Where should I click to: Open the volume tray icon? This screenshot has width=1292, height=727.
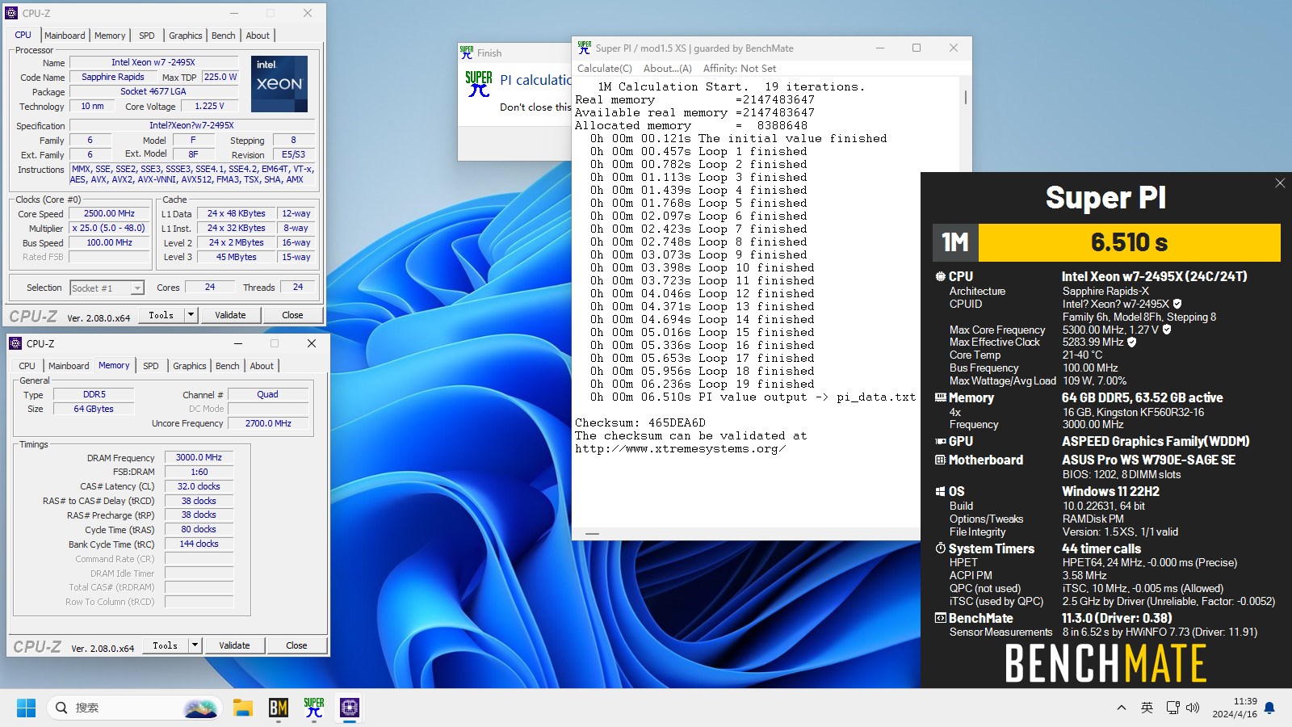coord(1193,708)
